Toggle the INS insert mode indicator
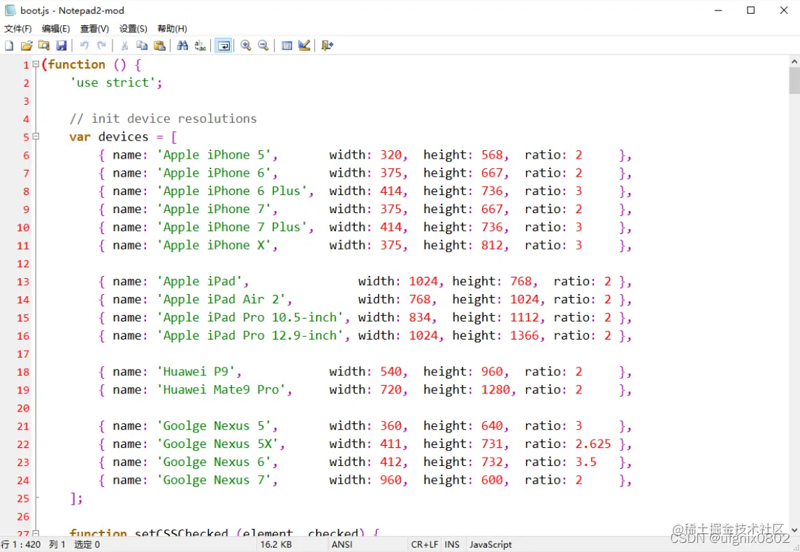Screen dimensions: 800x552 [x=452, y=544]
